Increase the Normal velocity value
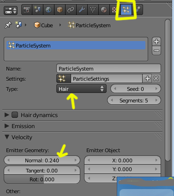Screen dimensions: 174x196 pyautogui.click(x=76, y=160)
